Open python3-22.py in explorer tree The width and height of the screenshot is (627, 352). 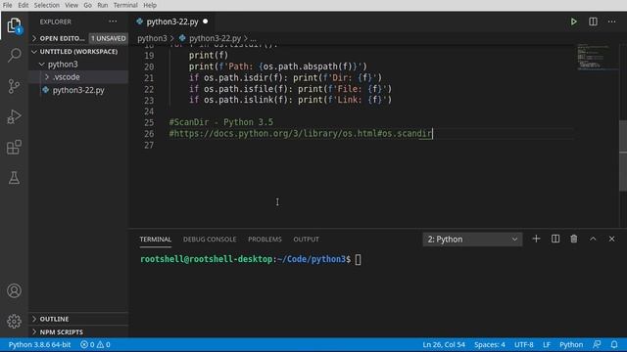[x=78, y=90]
